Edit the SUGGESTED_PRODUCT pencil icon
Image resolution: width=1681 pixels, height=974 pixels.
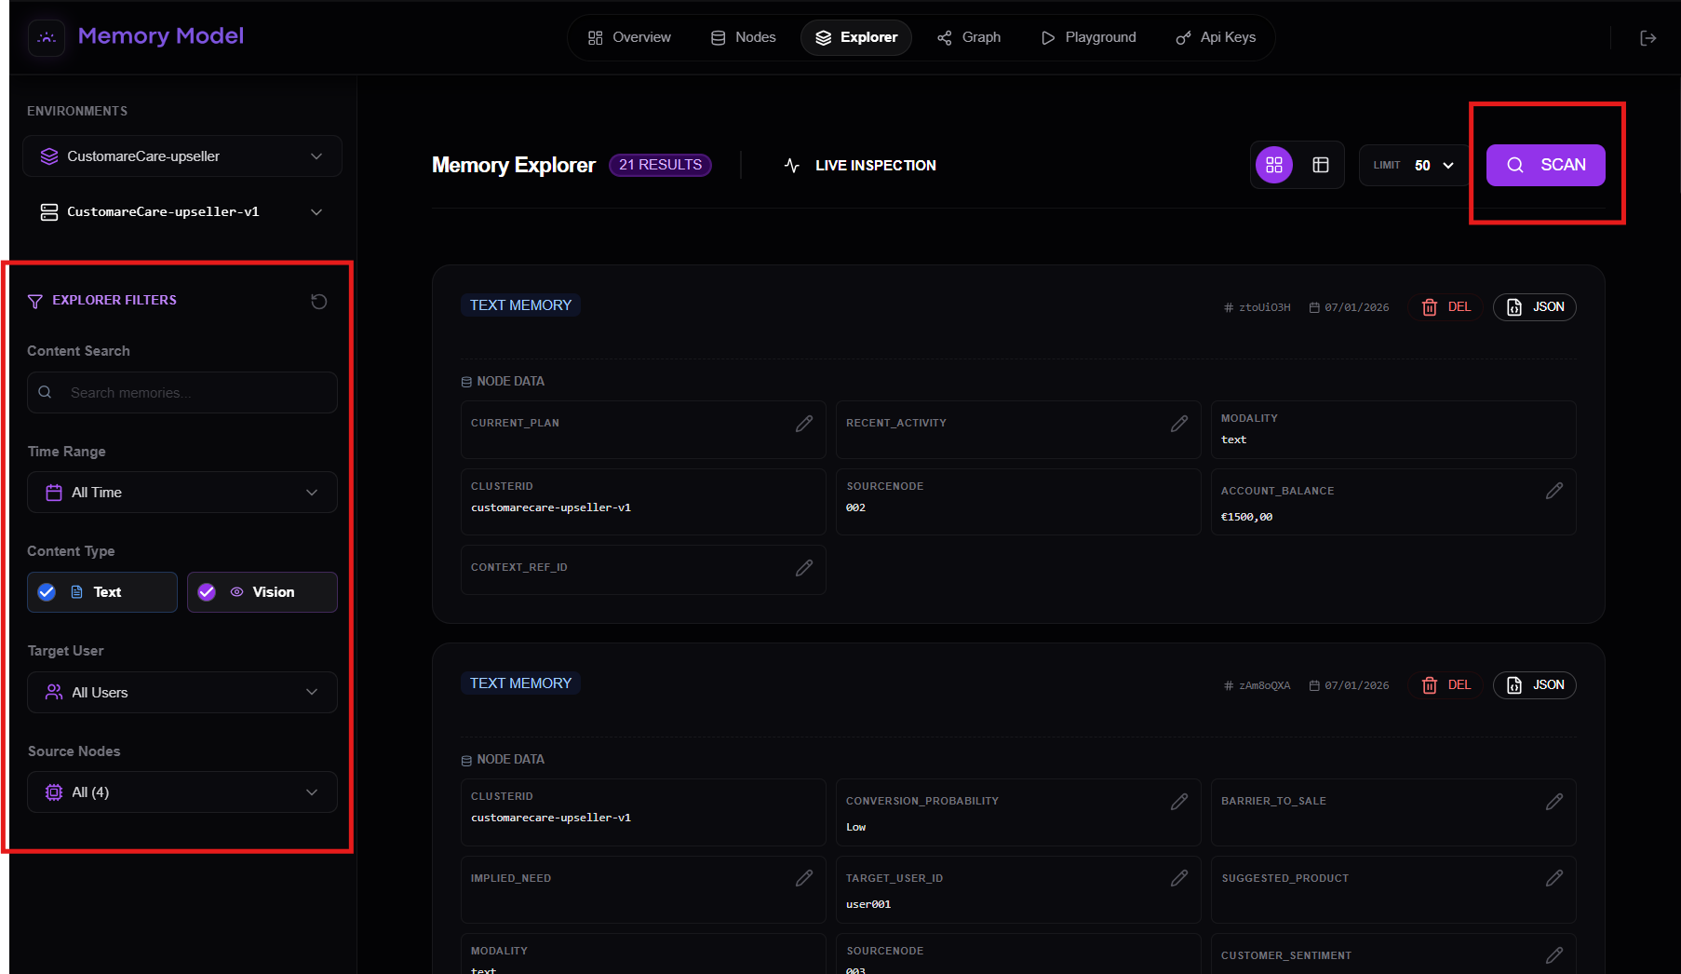point(1554,878)
